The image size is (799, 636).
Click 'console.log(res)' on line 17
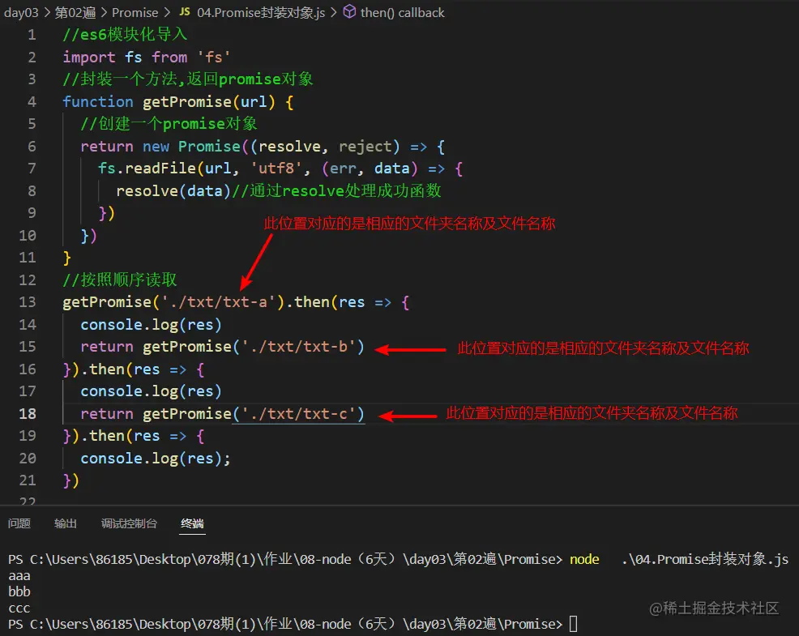point(151,391)
